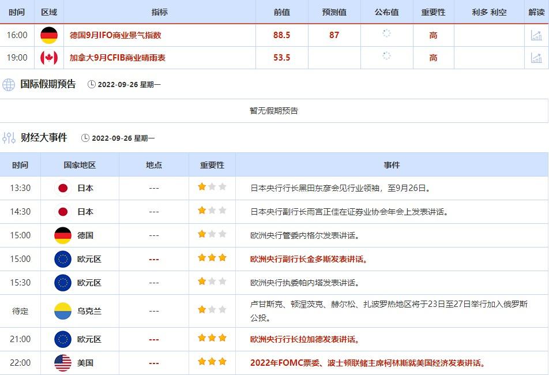Click the Ukraine flag icon in events table

[x=62, y=311]
